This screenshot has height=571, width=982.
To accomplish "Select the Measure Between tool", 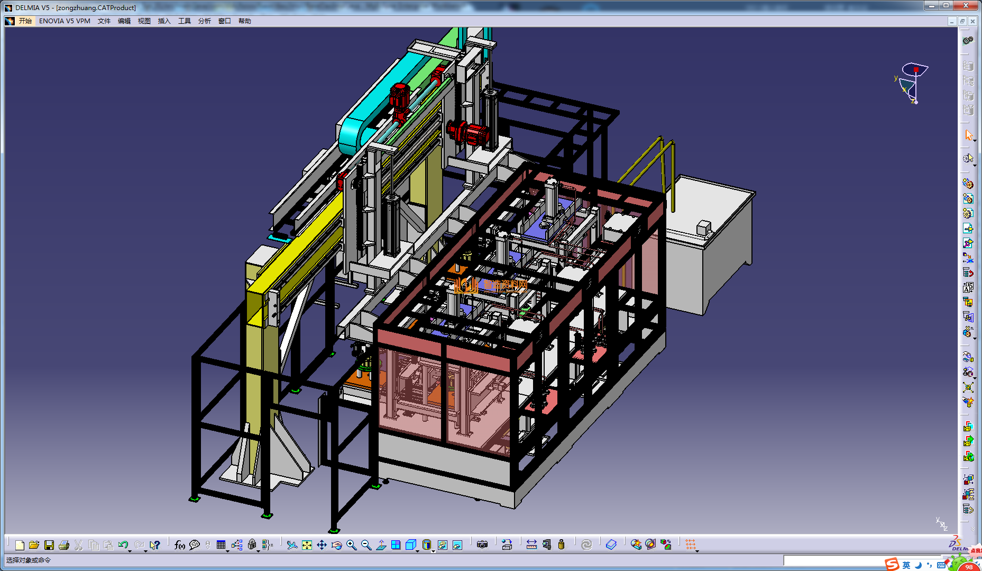I will [531, 545].
